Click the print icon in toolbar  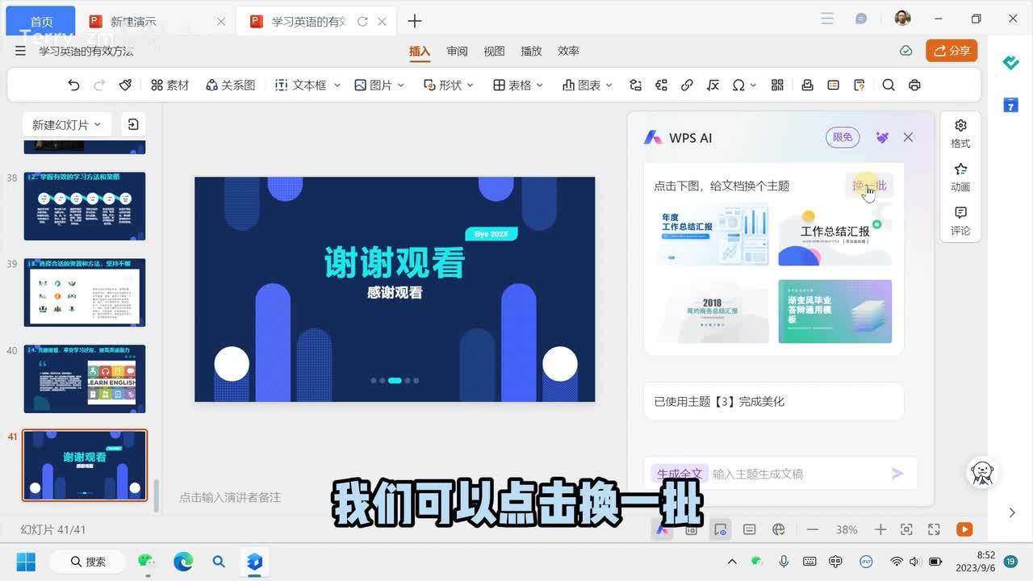pos(914,85)
